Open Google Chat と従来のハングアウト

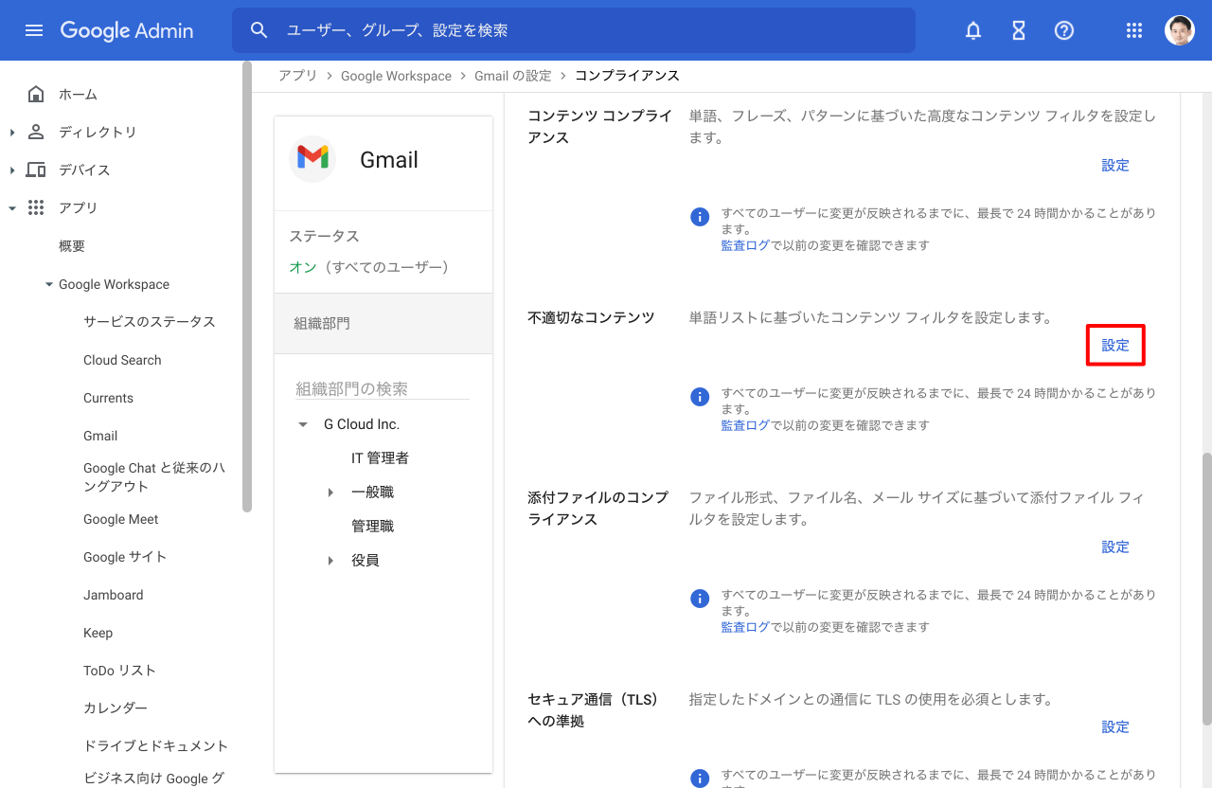154,476
